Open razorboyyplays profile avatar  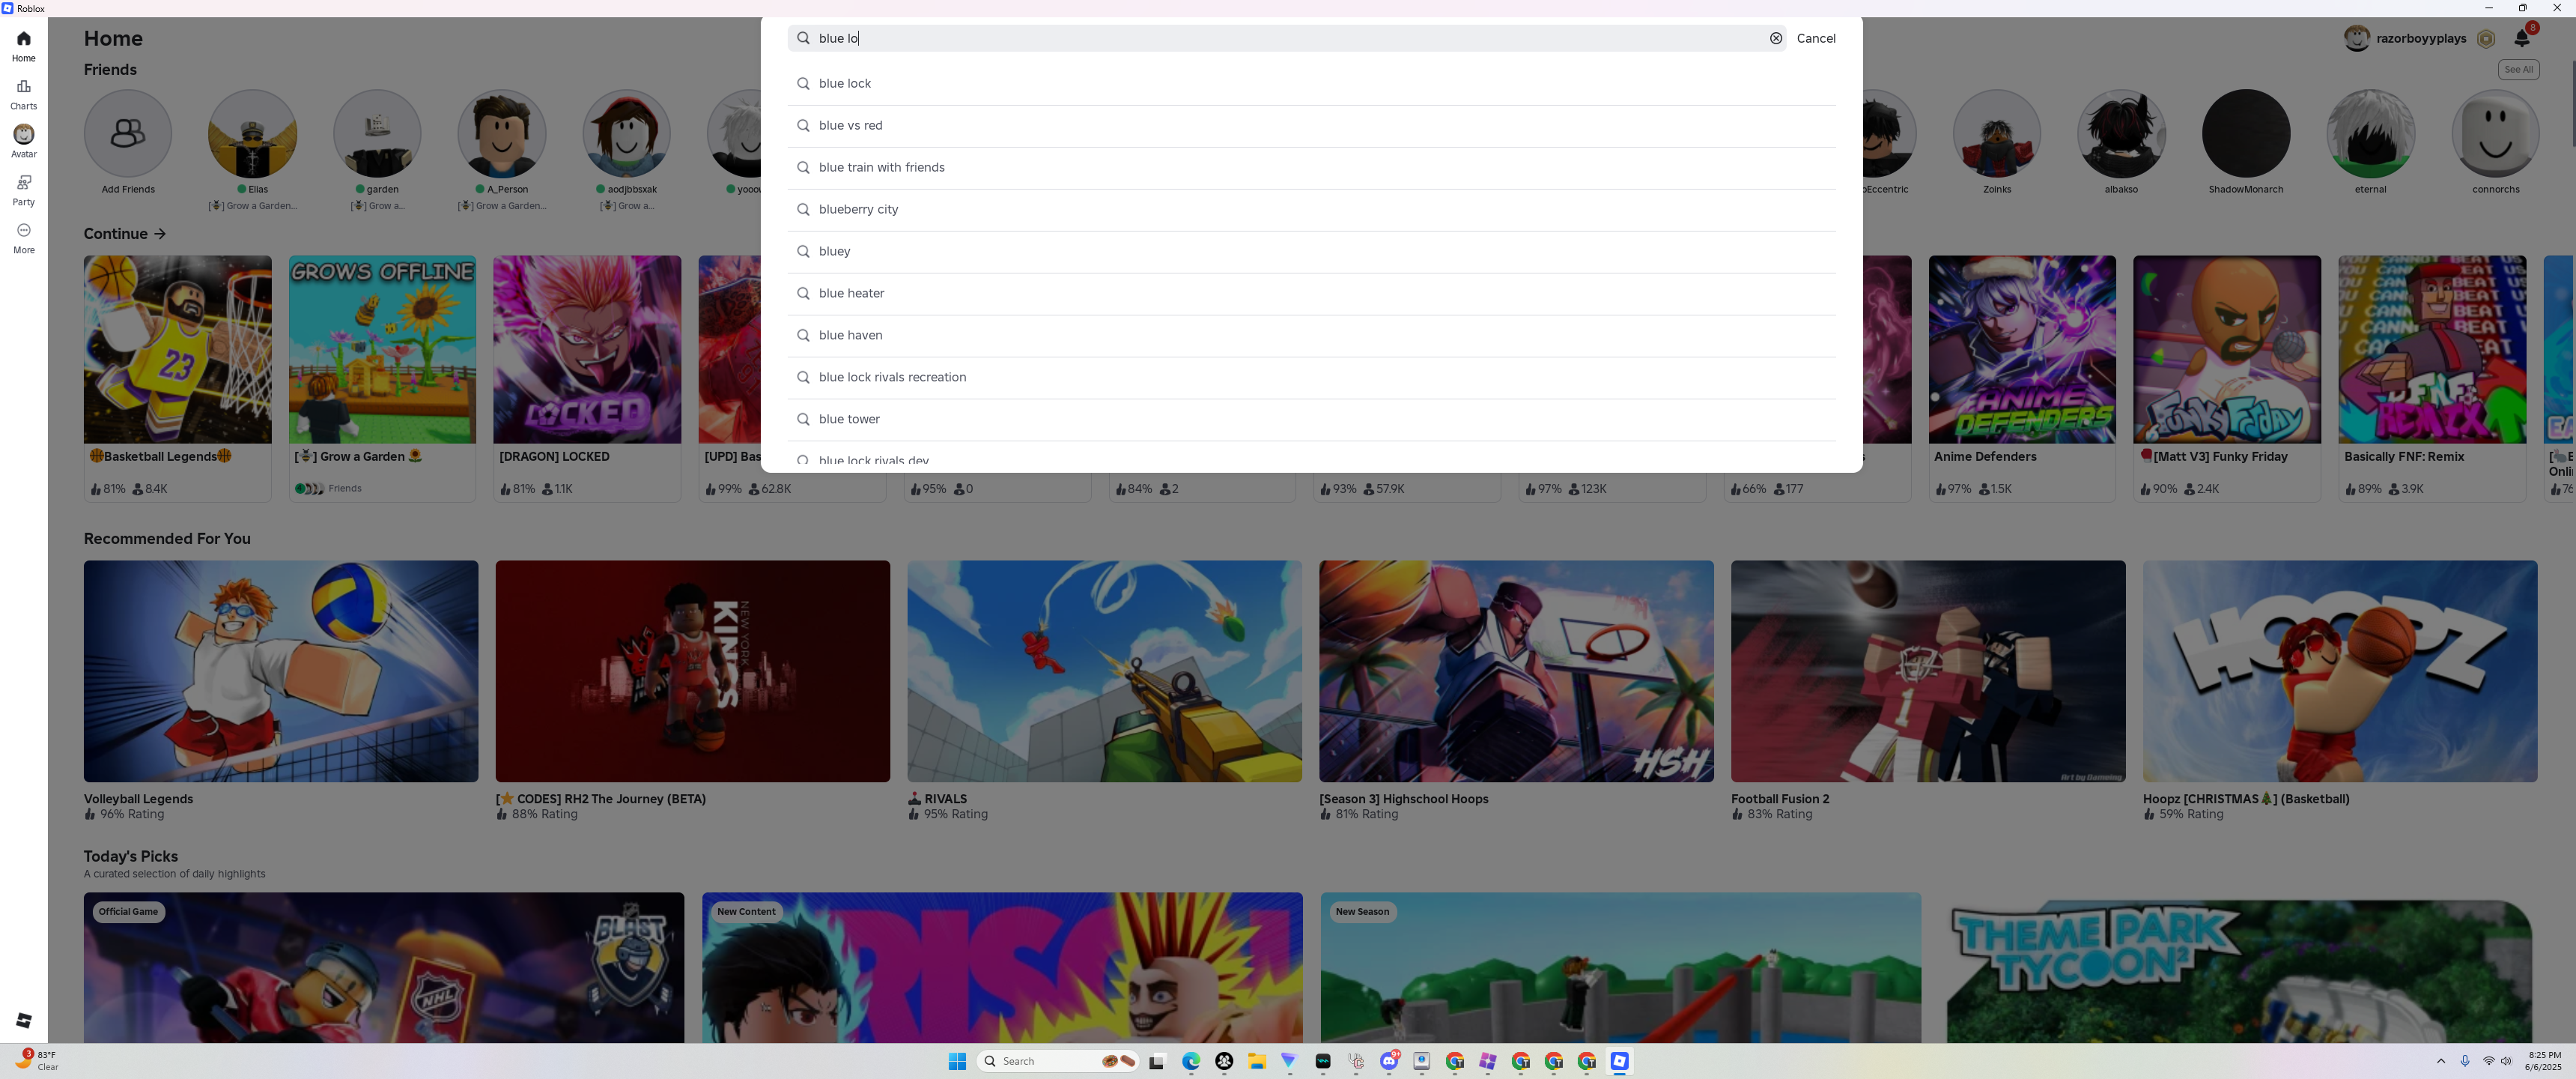pos(2357,38)
